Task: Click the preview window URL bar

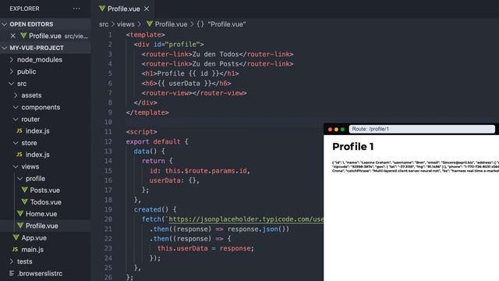Action: [422, 129]
